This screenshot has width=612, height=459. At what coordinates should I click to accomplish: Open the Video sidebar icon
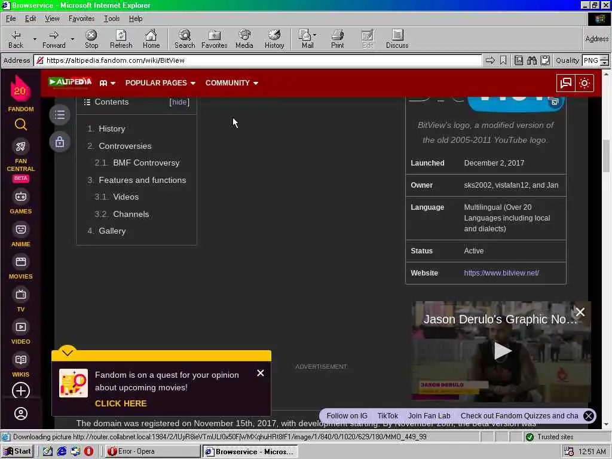pyautogui.click(x=21, y=327)
